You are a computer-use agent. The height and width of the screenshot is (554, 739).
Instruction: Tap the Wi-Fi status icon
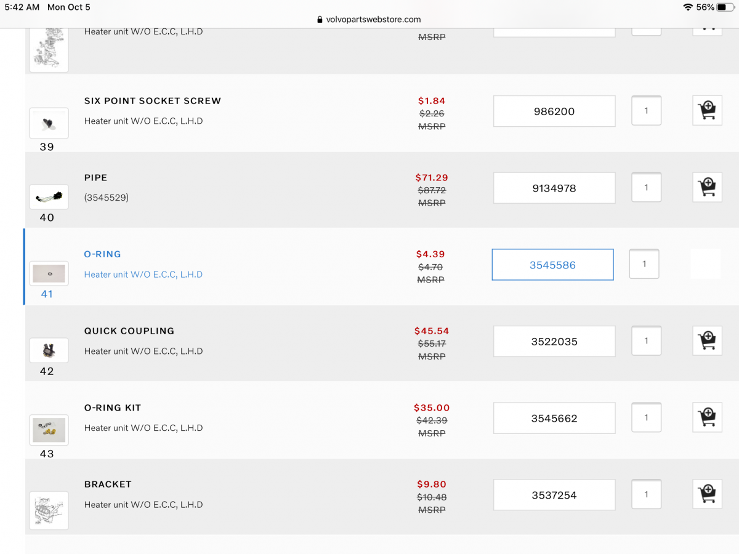click(687, 7)
